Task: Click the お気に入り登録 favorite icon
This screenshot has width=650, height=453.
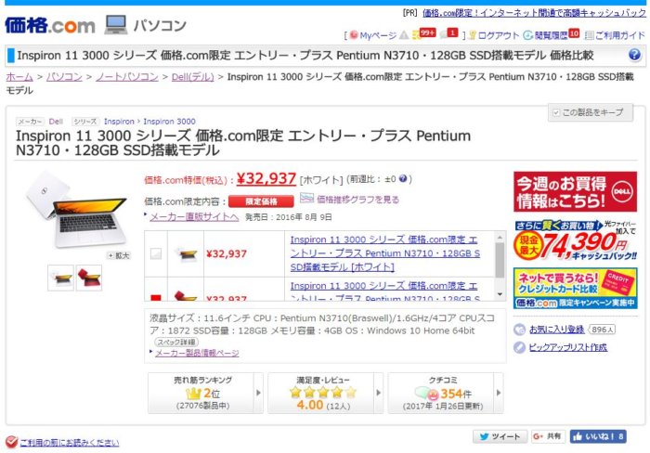Action: [x=519, y=330]
